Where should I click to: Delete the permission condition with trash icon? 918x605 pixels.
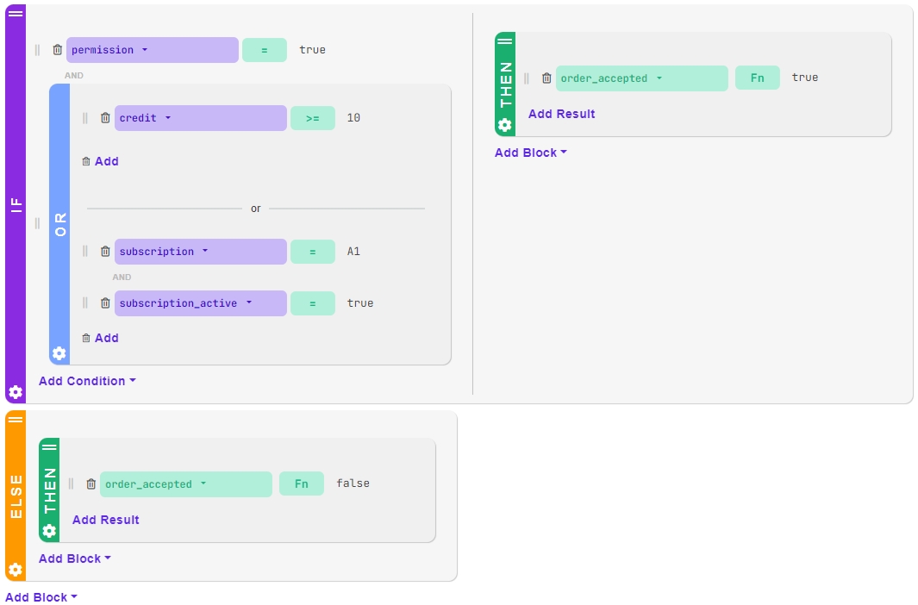click(58, 50)
